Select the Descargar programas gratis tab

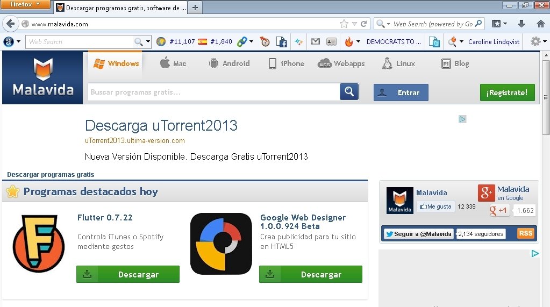click(x=122, y=8)
